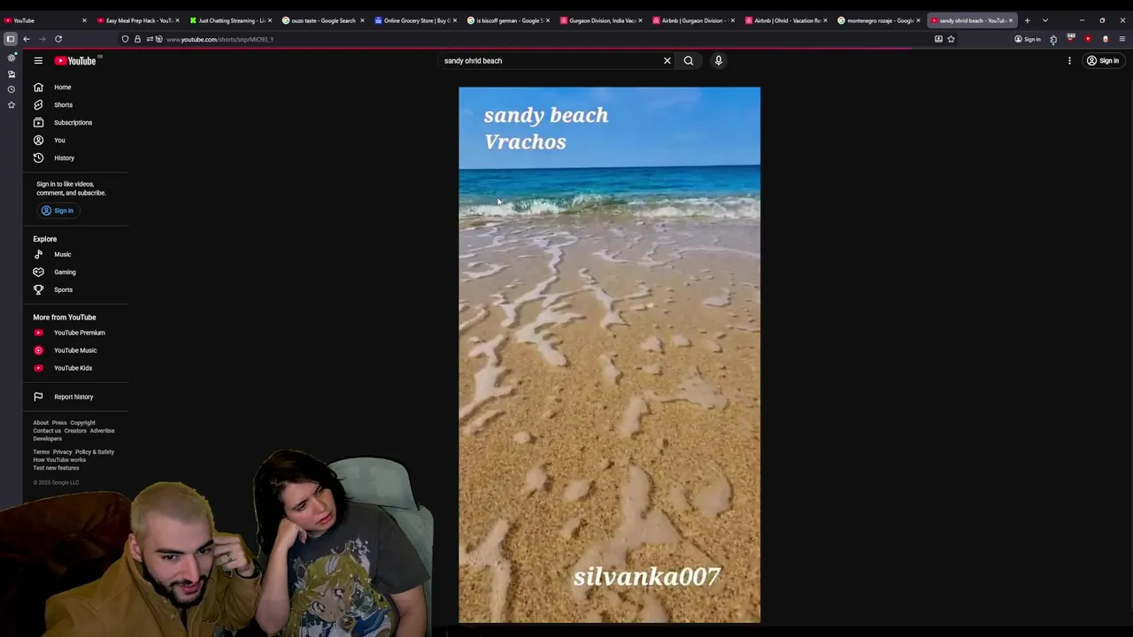The height and width of the screenshot is (637, 1133).
Task: Open the Terms footer link
Action: [42, 452]
